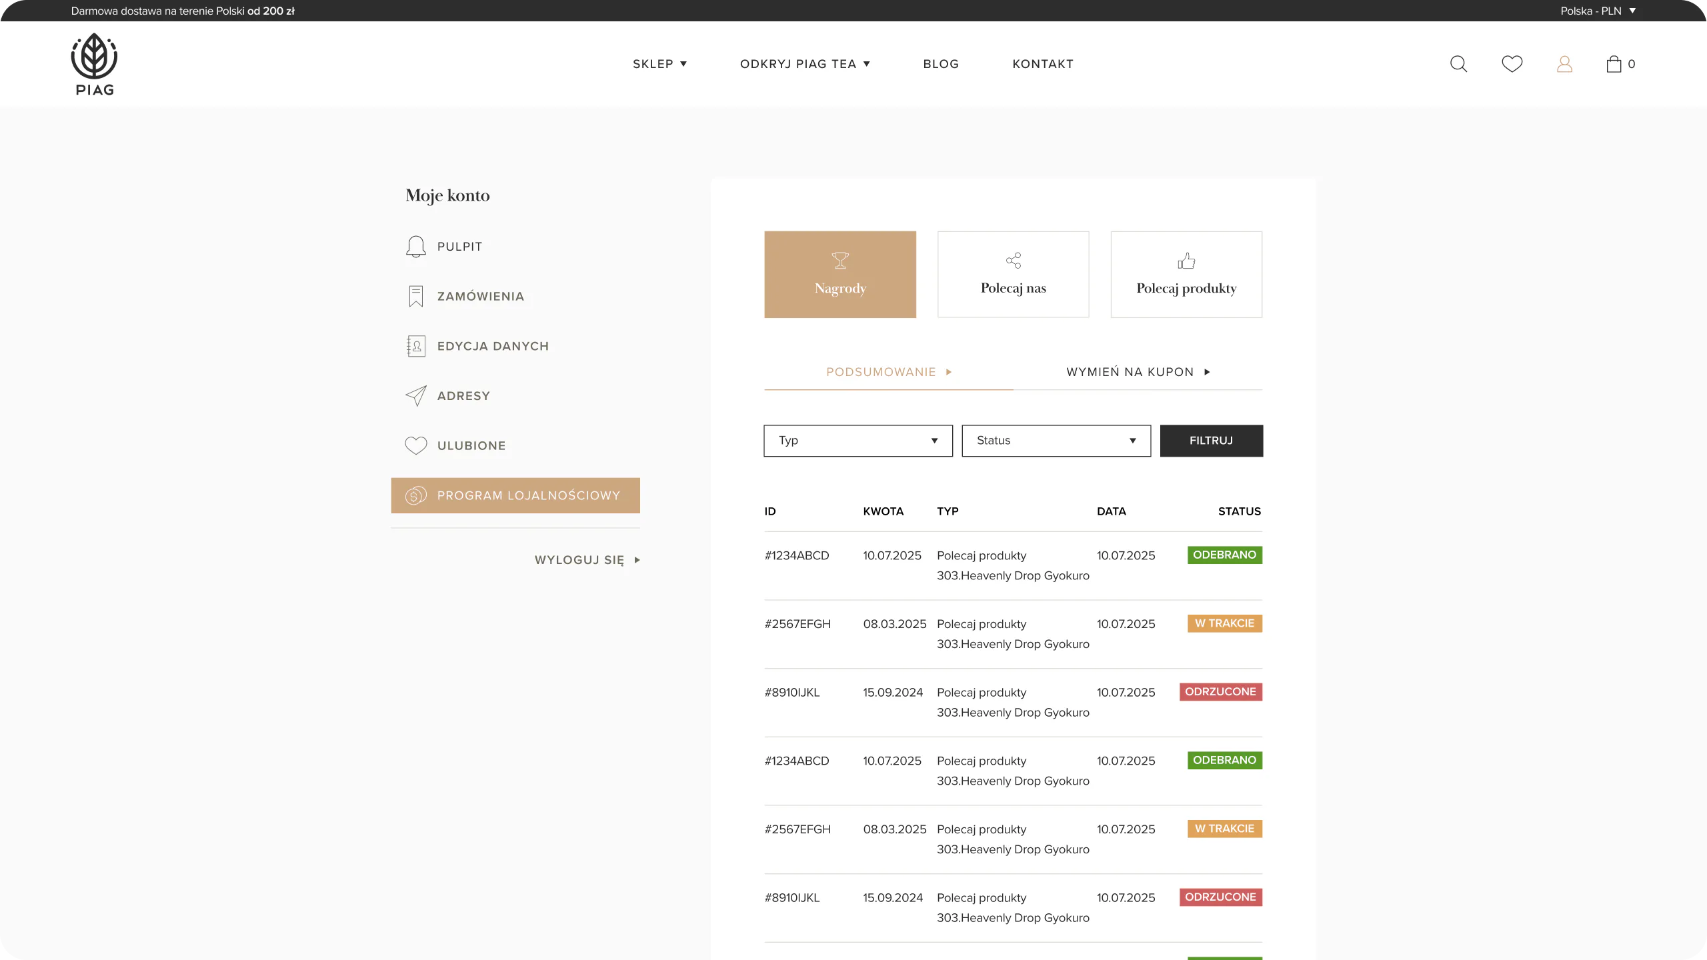Click the free delivery banner text
1707x960 pixels.
(183, 11)
